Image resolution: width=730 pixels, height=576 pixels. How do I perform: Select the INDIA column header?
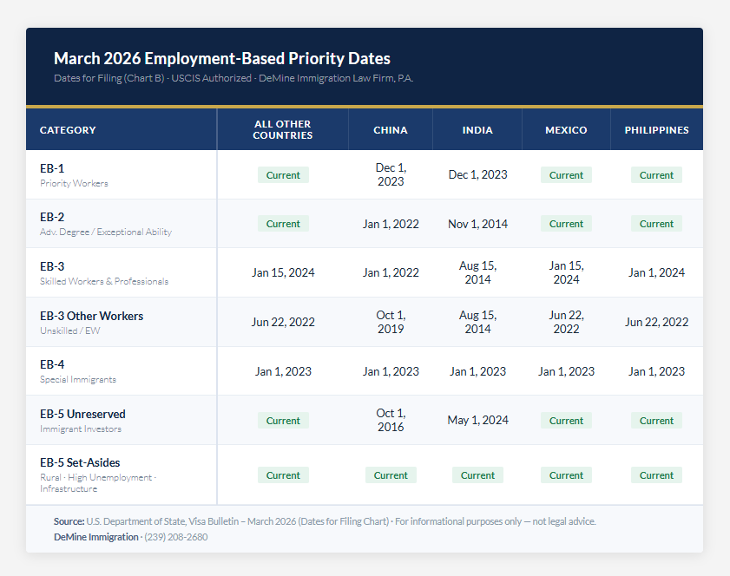[x=477, y=130]
